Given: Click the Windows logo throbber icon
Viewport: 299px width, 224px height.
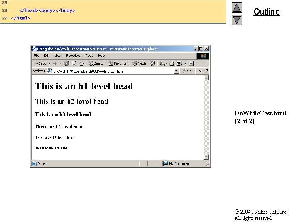Looking at the screenshot, I should (203, 56).
